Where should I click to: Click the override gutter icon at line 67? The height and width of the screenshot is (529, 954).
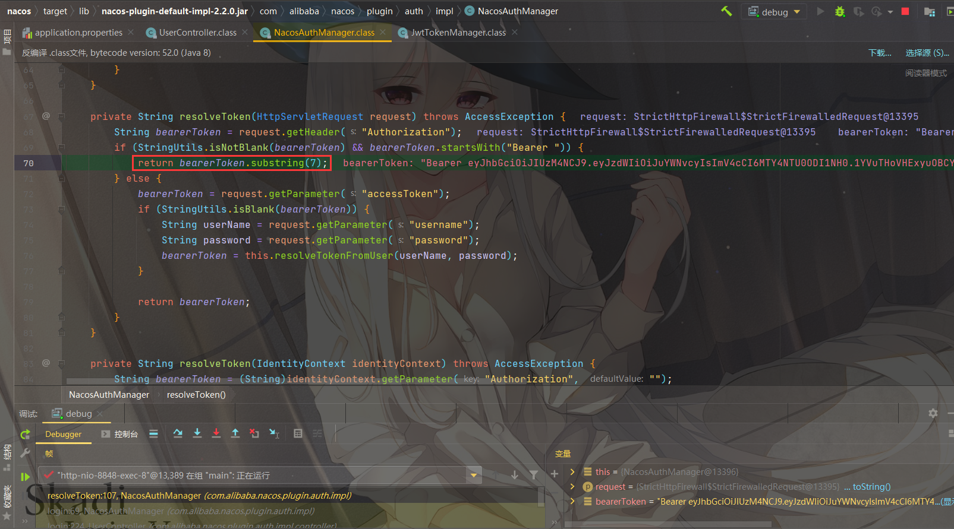(x=46, y=116)
